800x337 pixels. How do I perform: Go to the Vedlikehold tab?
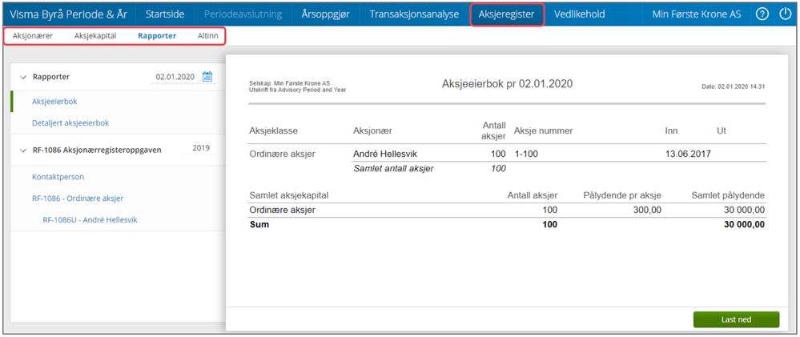(579, 14)
